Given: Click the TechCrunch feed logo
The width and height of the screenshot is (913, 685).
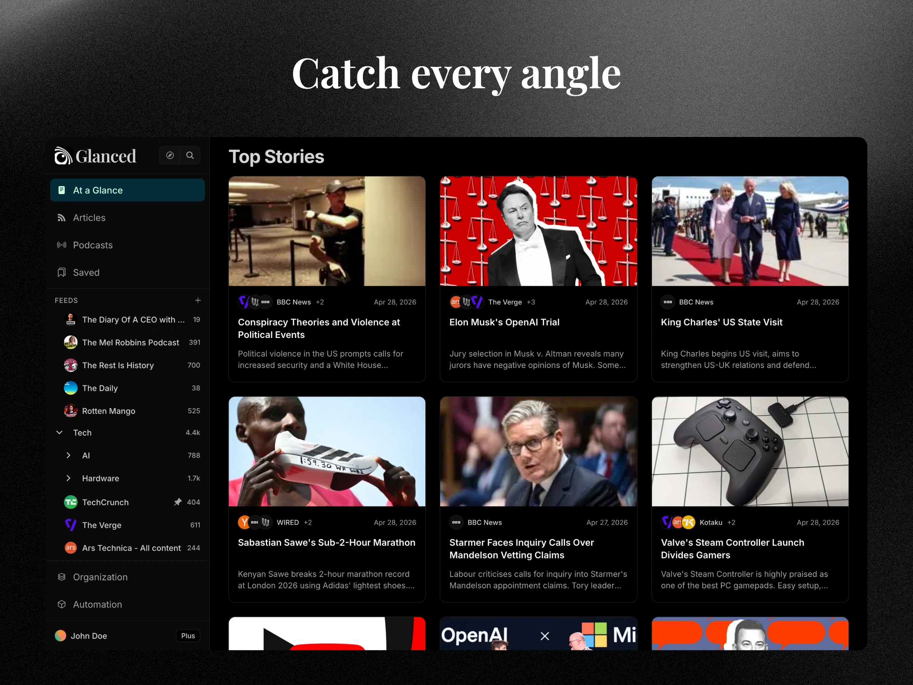Looking at the screenshot, I should coord(71,502).
